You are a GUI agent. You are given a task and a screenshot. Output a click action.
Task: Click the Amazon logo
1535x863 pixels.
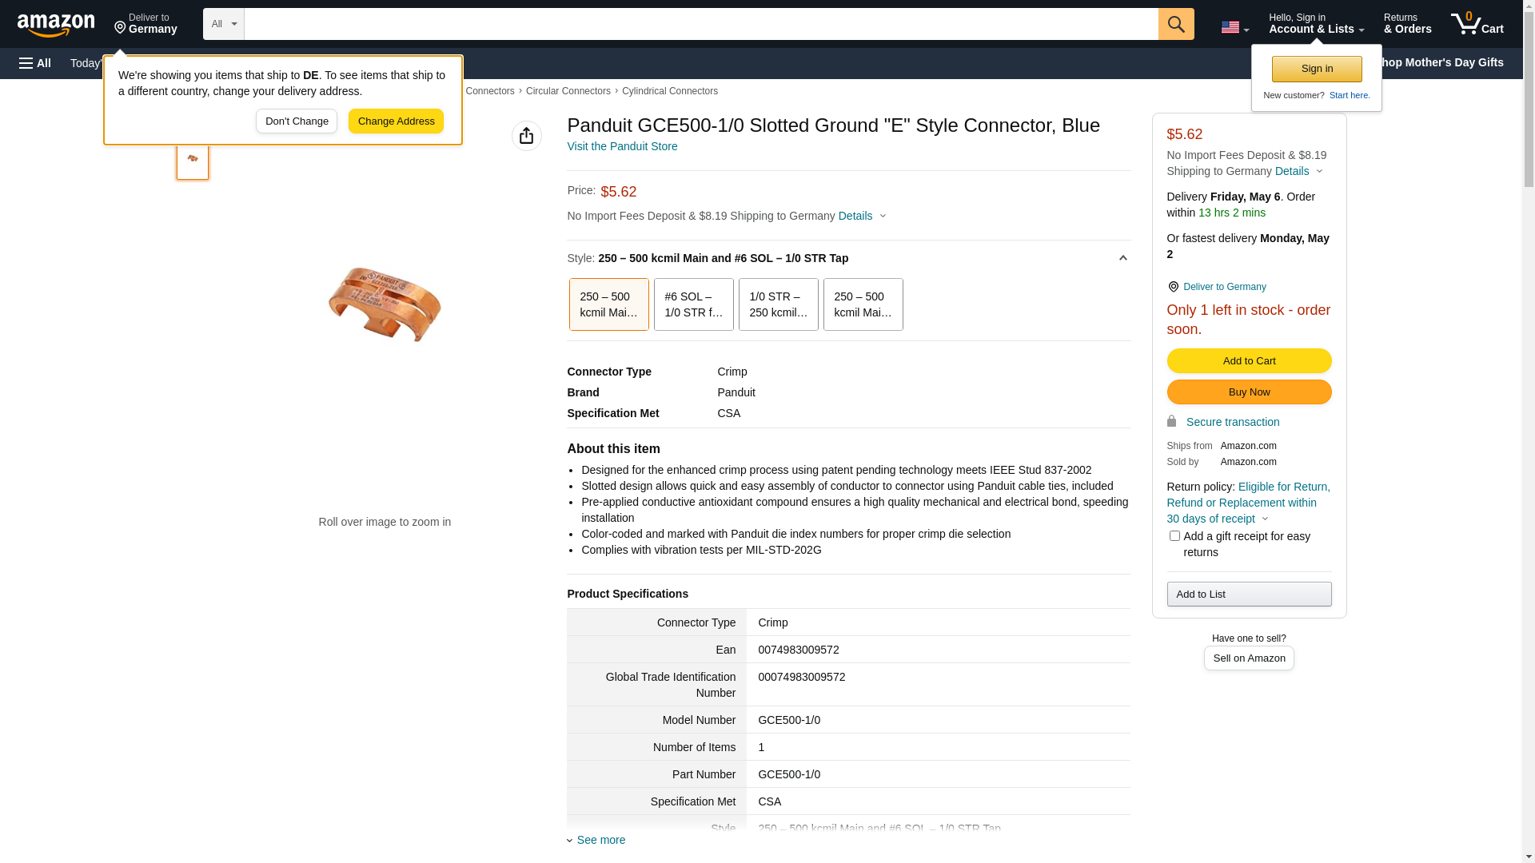pyautogui.click(x=56, y=25)
